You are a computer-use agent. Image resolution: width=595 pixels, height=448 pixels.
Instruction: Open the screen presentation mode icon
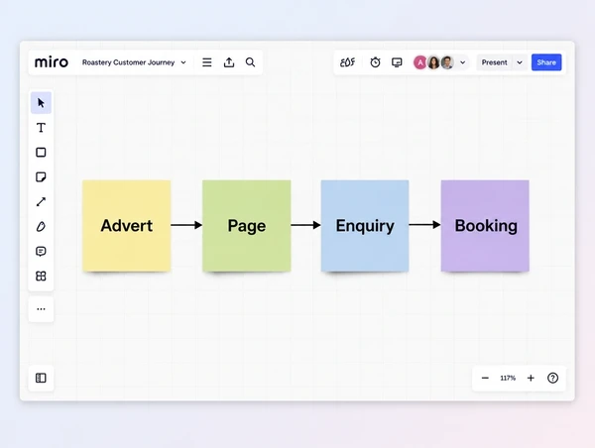(397, 62)
